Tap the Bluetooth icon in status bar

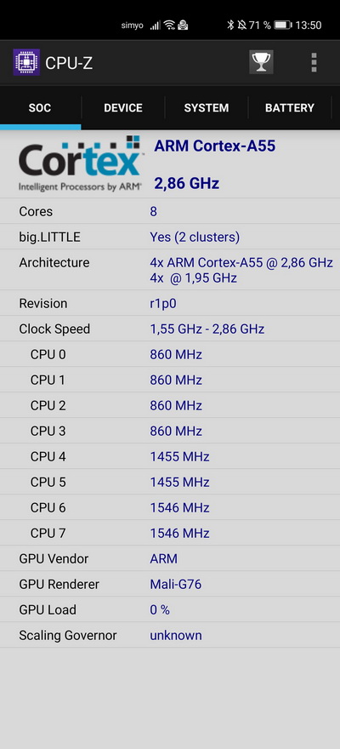pyautogui.click(x=230, y=26)
